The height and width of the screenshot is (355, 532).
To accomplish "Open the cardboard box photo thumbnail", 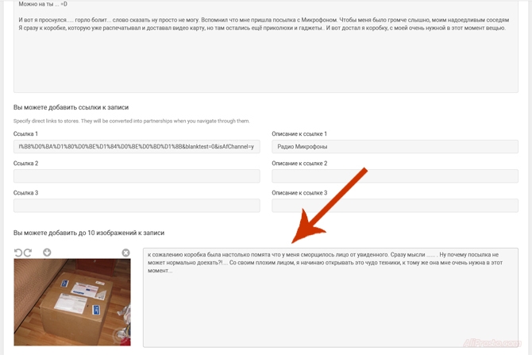I will 72,302.
